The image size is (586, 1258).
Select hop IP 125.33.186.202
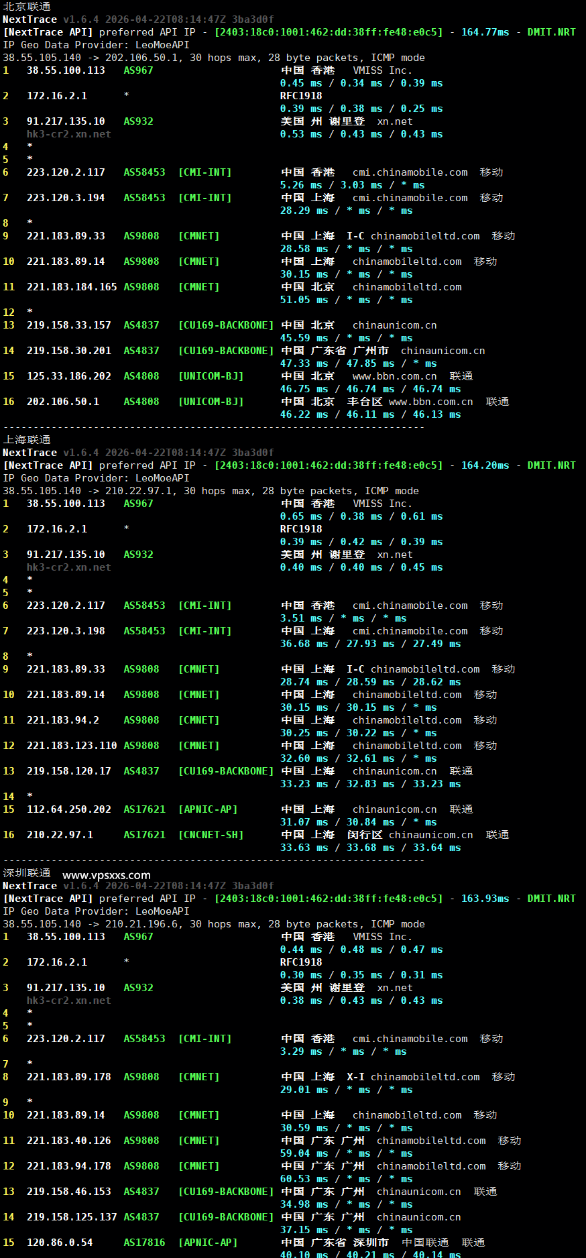click(69, 376)
